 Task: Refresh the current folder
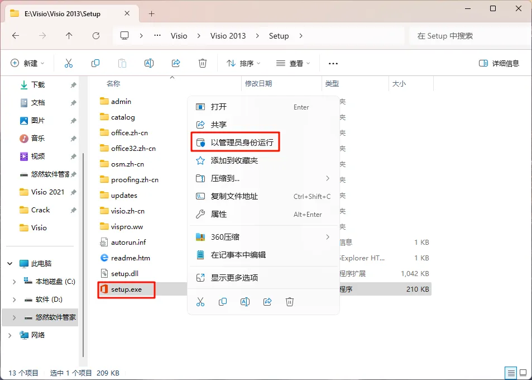(96, 36)
